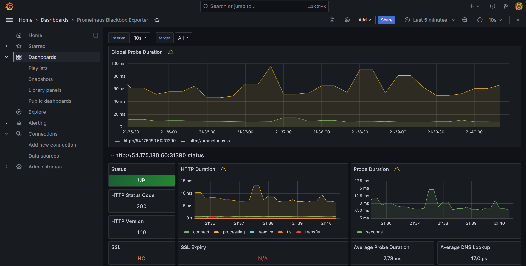This screenshot has height=266, width=526.
Task: Open the Interval 10s variable dropdown
Action: 140,38
